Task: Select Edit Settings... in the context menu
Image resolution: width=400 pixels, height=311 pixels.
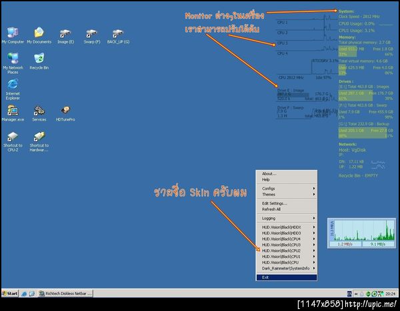Action: click(287, 203)
